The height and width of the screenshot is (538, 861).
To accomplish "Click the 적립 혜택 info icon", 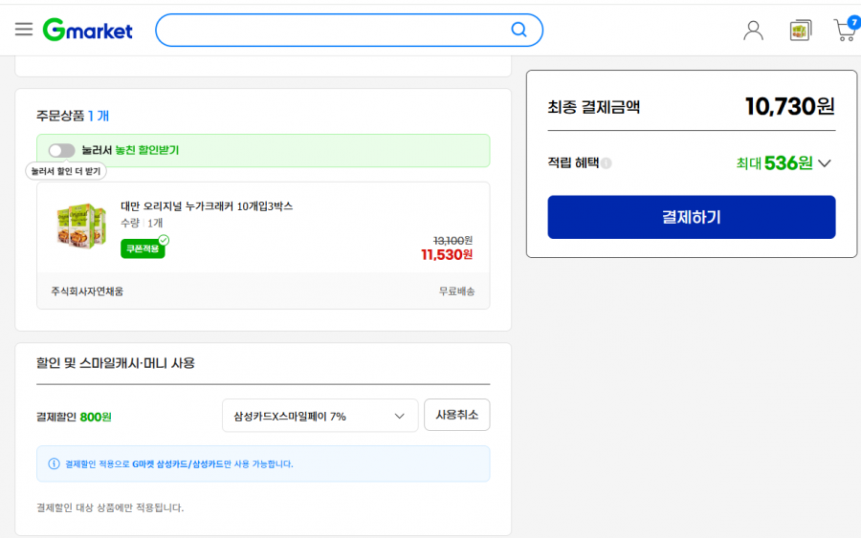I will pyautogui.click(x=607, y=163).
